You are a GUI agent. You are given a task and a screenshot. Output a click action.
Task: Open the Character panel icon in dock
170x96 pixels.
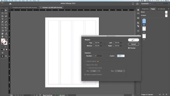[138, 31]
